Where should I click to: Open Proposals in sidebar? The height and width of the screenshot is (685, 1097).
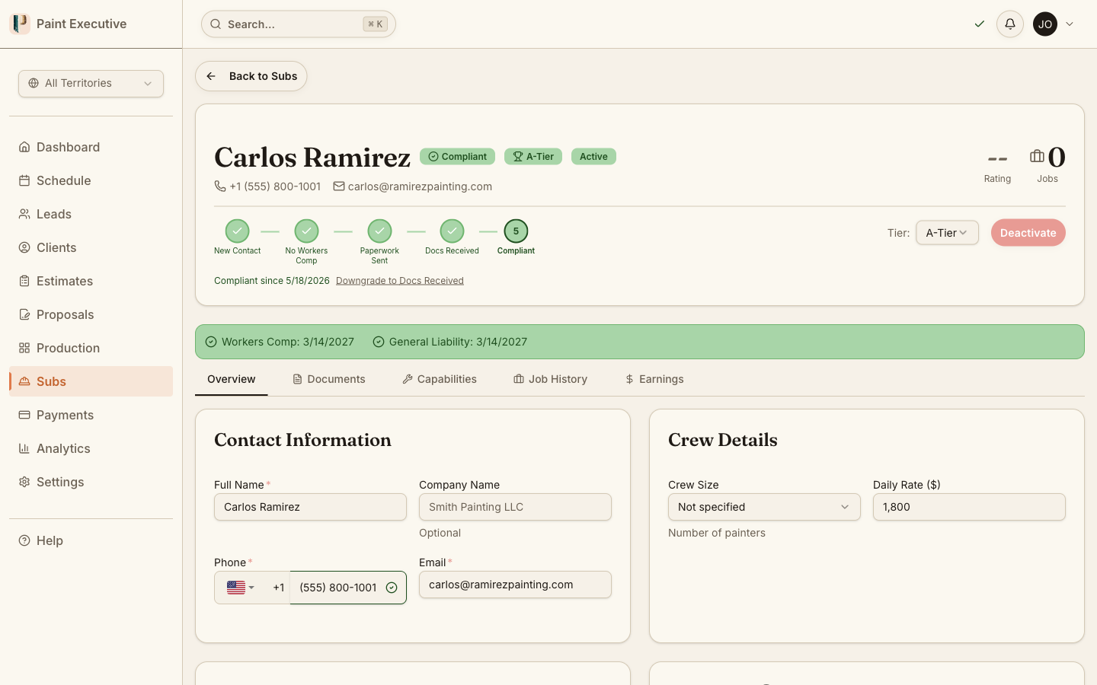pyautogui.click(x=91, y=314)
